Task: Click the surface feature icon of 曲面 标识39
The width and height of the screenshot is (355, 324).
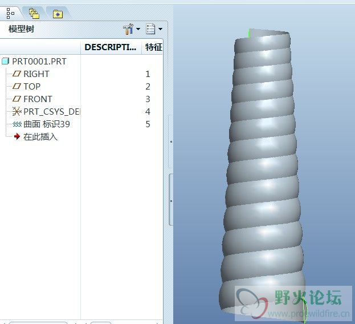Action: coord(17,124)
